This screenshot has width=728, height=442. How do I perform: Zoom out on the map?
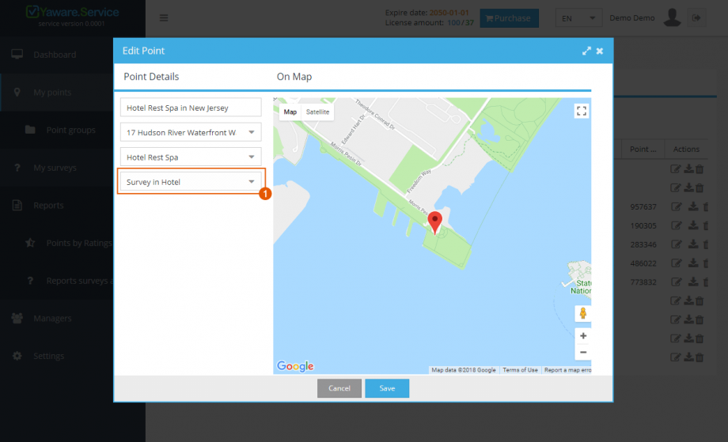[x=583, y=353]
